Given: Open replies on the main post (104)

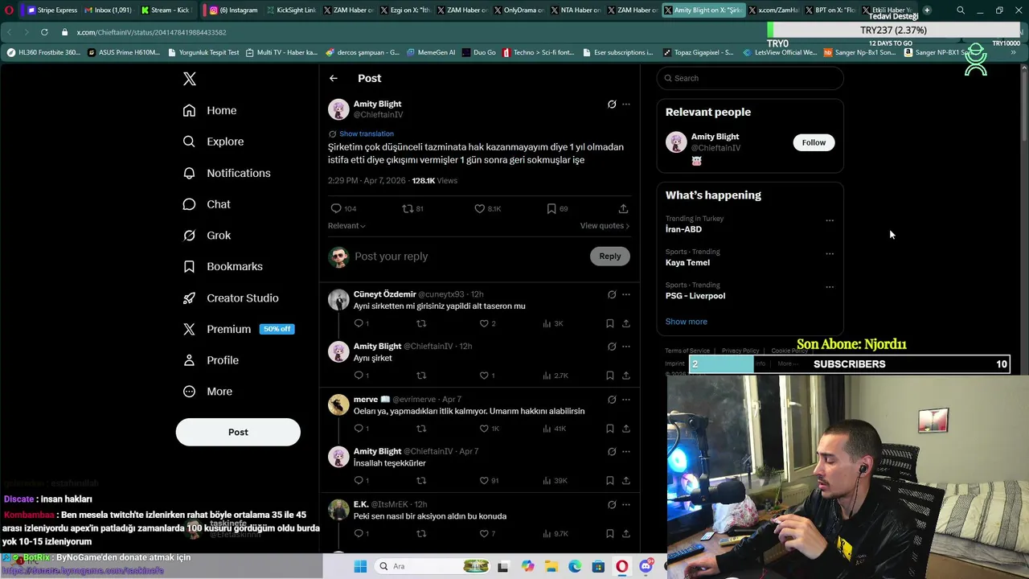Looking at the screenshot, I should (x=343, y=208).
